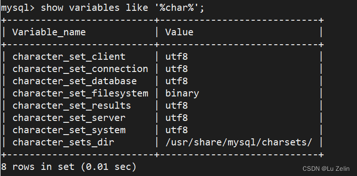The width and height of the screenshot is (357, 176).
Task: Select character_set_filesystem variable name
Action: point(80,94)
